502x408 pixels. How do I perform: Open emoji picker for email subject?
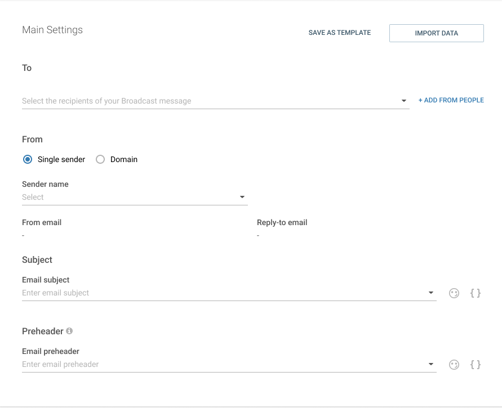pyautogui.click(x=454, y=293)
